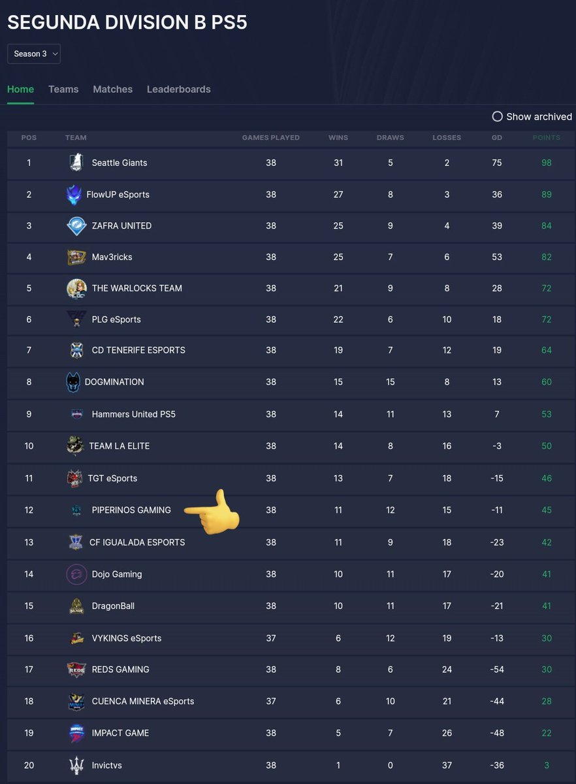The height and width of the screenshot is (784, 576).
Task: Switch to the Teams tab
Action: [x=63, y=89]
